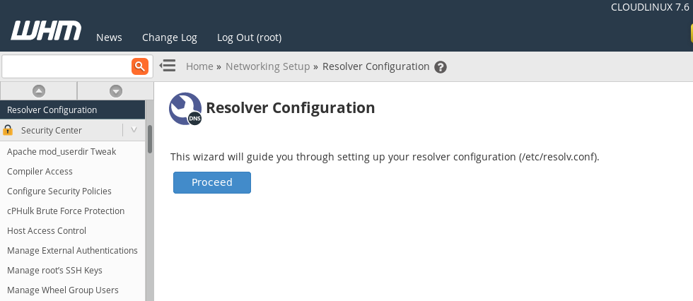Focus the search input field
The height and width of the screenshot is (301, 693).
point(66,66)
